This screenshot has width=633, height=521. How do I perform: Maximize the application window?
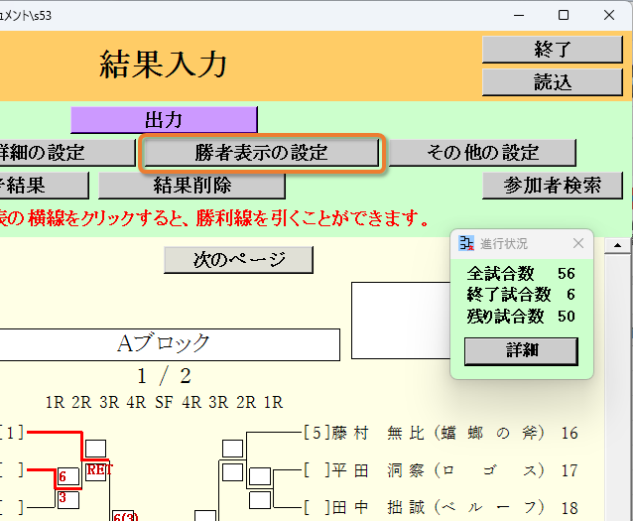564,15
